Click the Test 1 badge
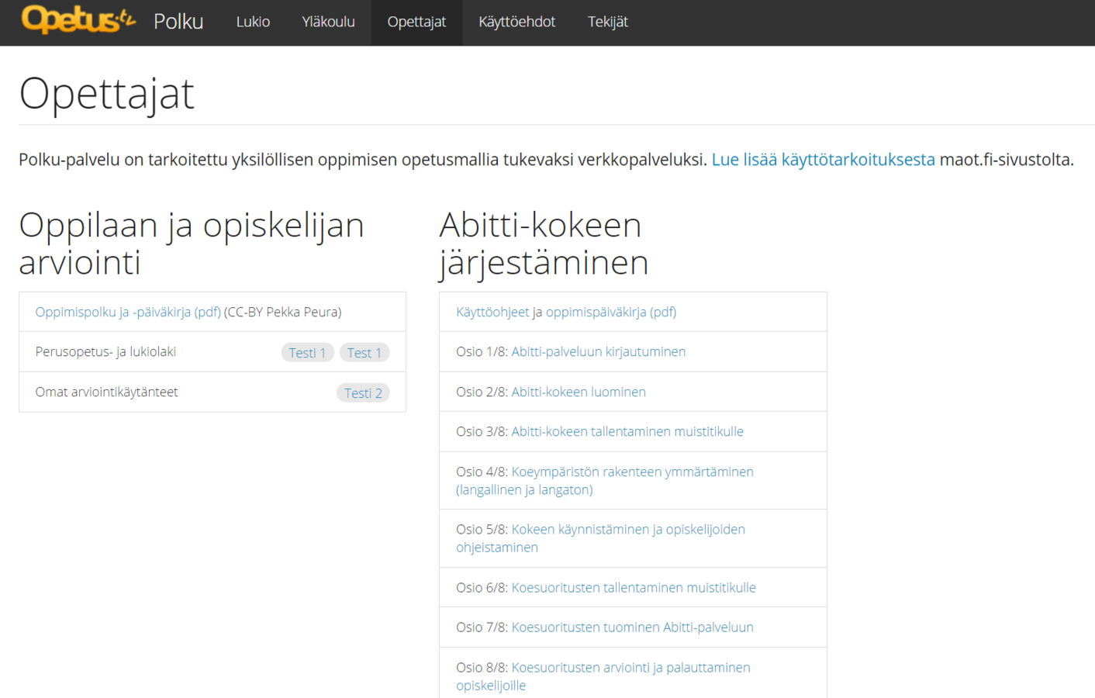Screen dimensions: 1095x698 coord(364,353)
